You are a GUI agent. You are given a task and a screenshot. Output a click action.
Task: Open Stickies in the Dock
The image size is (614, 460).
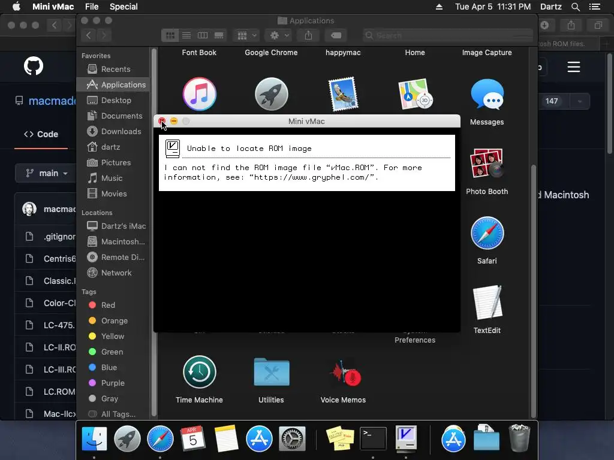click(340, 438)
